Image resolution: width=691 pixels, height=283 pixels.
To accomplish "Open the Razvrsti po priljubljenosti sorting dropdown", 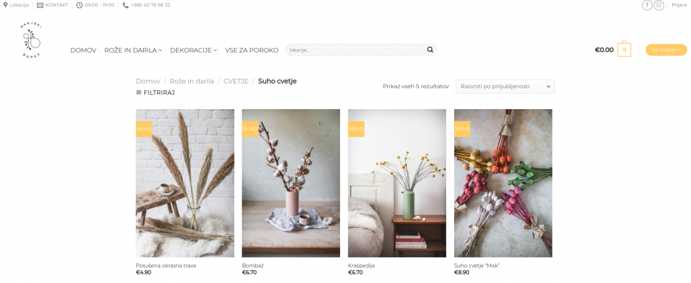I will tap(505, 87).
